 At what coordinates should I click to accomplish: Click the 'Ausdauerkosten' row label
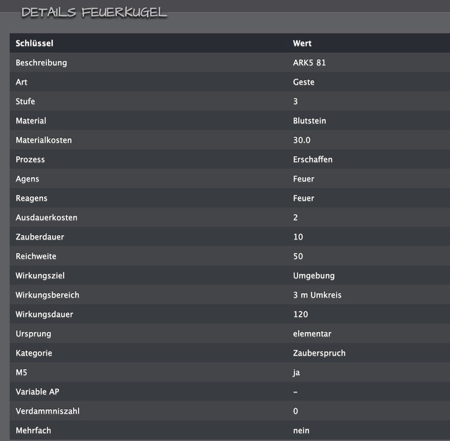[x=46, y=217]
